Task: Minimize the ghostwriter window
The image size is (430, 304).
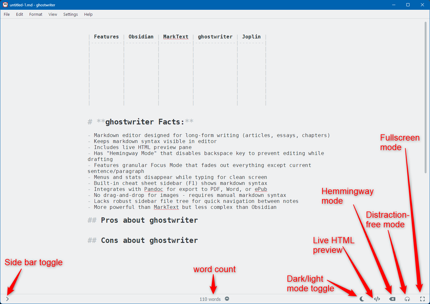Action: point(394,5)
